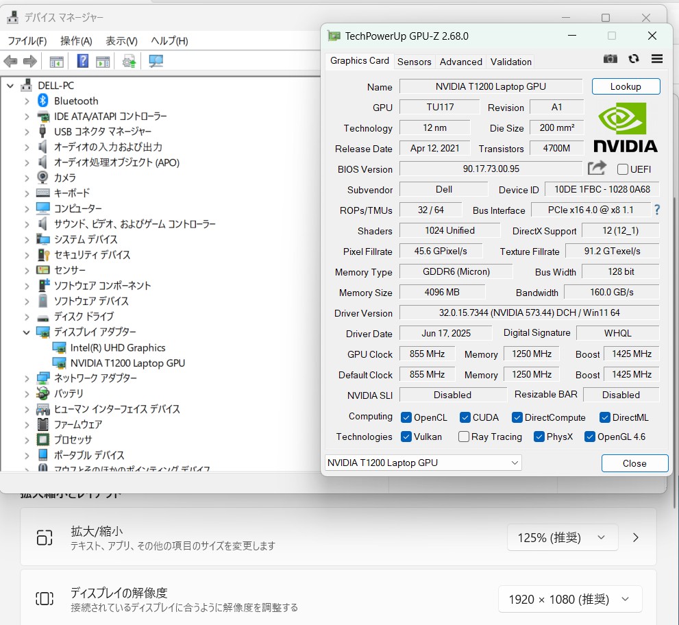The width and height of the screenshot is (679, 625).
Task: Toggle the Ray Tracing checkbox
Action: [463, 436]
